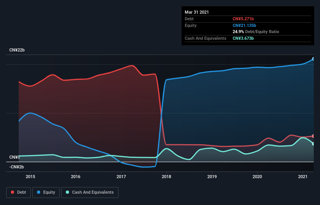Viewport: 320px width, 205px height.
Task: Toggle the Equity series legend button
Action: click(46, 193)
